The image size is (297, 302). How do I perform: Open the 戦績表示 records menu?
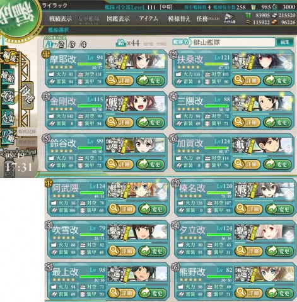click(x=61, y=19)
